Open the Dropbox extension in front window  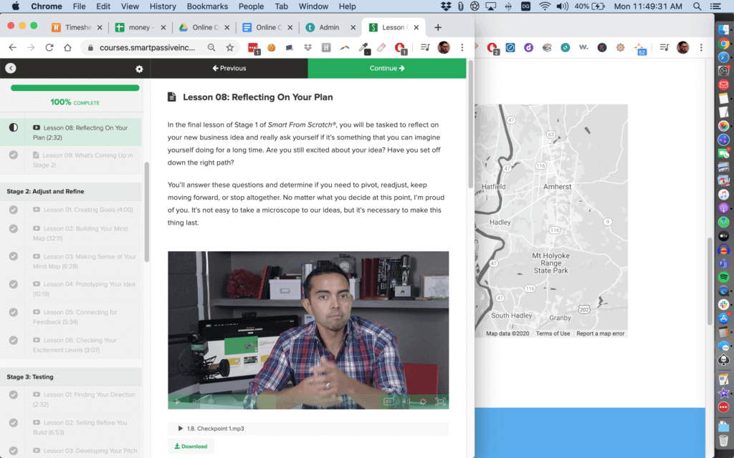308,48
